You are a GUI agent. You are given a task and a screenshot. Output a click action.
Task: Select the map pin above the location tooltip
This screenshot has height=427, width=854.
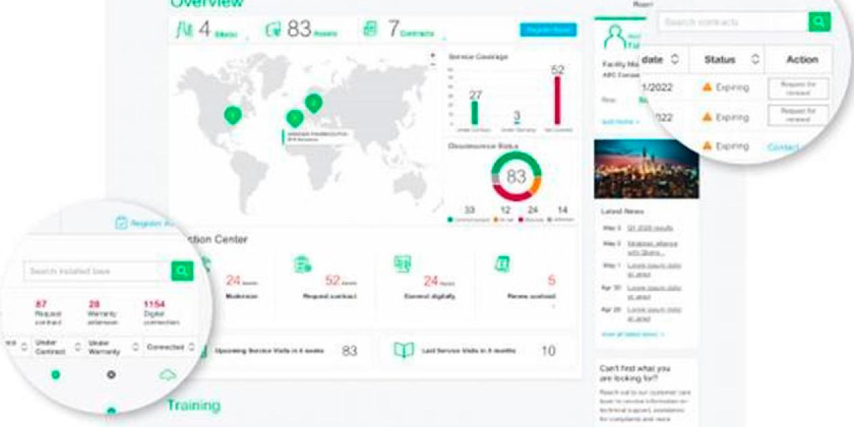coord(294,119)
